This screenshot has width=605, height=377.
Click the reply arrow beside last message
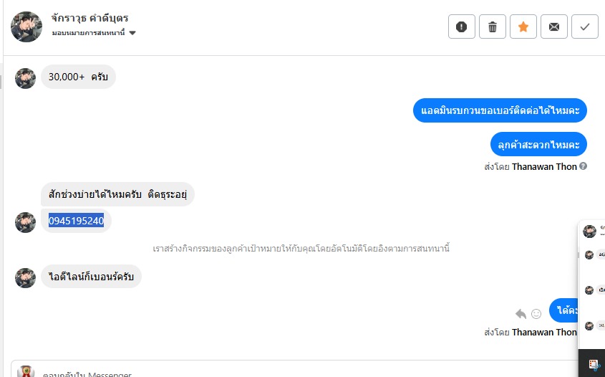[x=521, y=313]
